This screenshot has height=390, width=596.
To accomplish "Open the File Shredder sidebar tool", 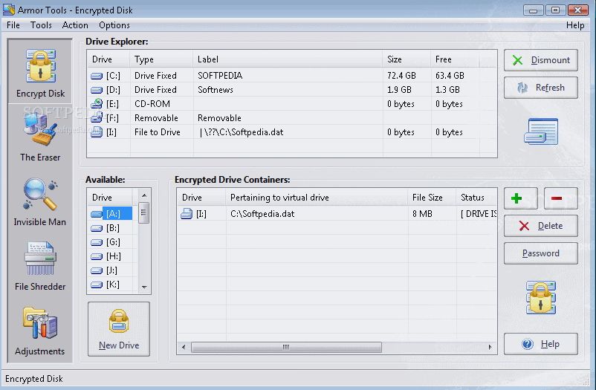I will point(40,267).
